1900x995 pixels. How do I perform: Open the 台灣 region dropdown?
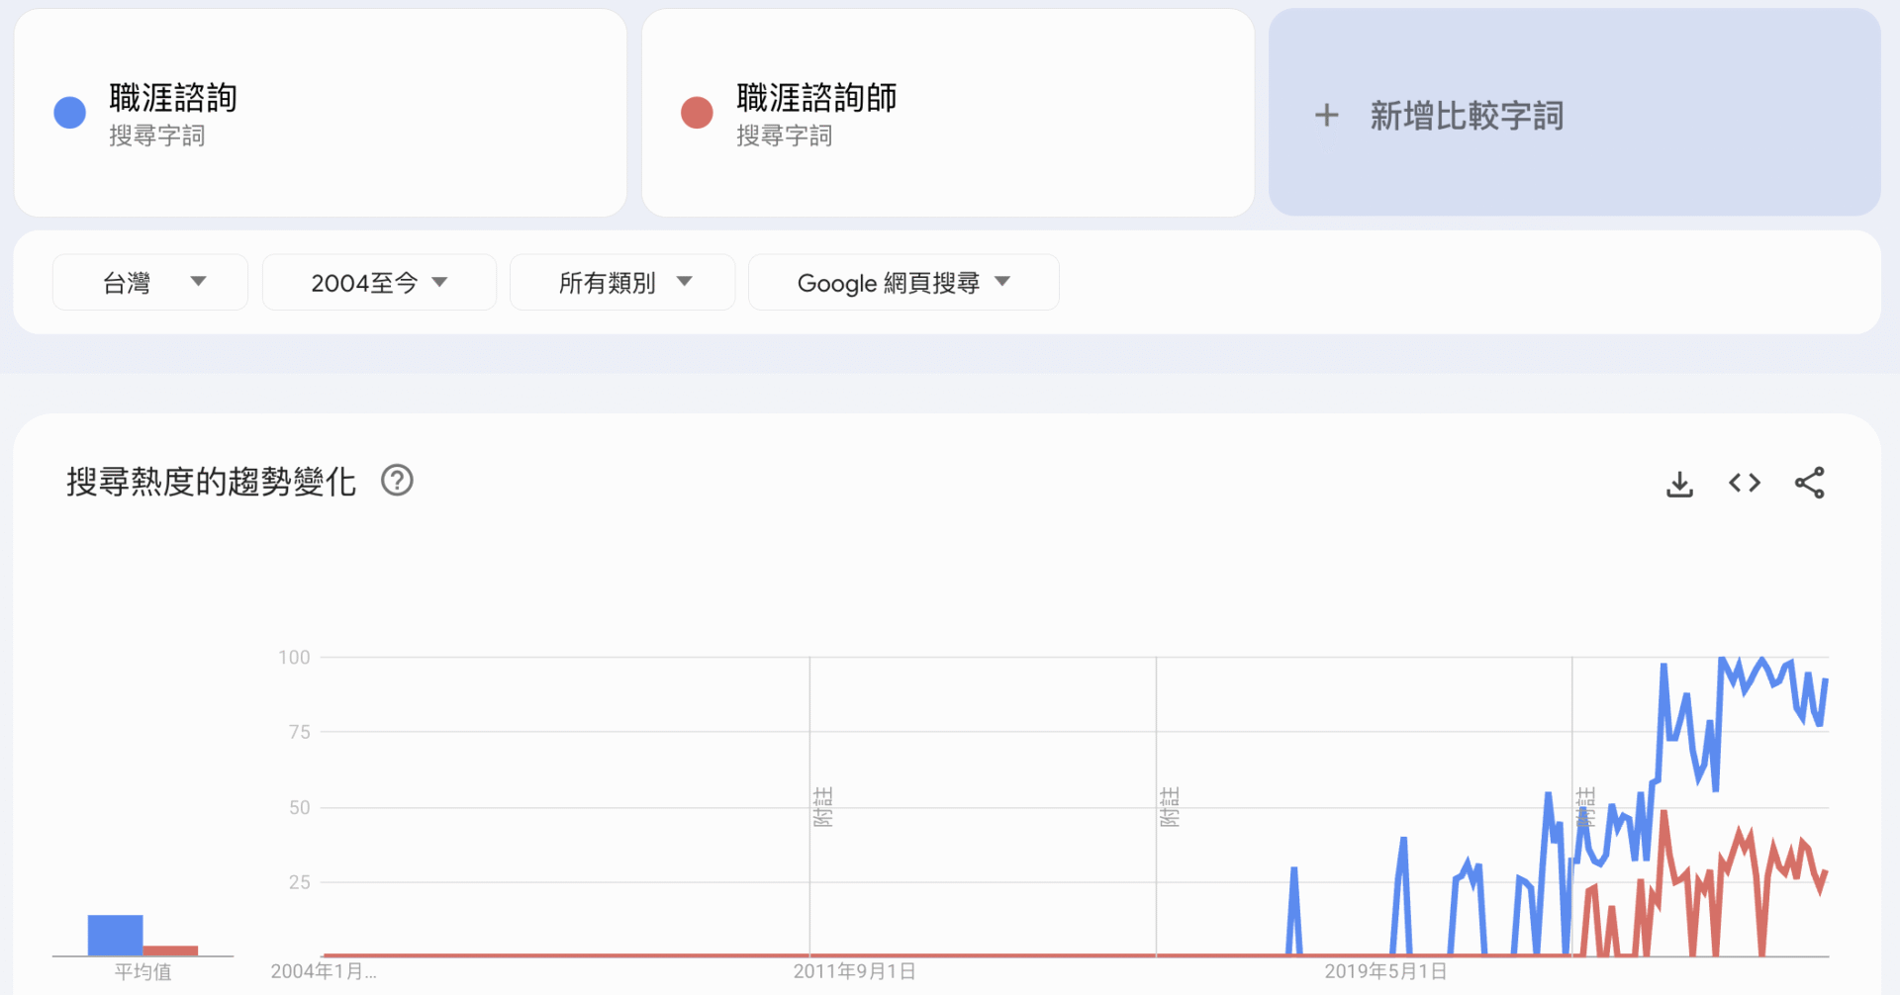point(149,282)
